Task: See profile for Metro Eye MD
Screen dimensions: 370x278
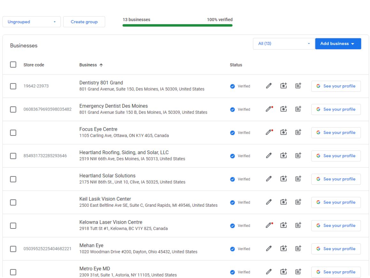Action: (x=336, y=272)
